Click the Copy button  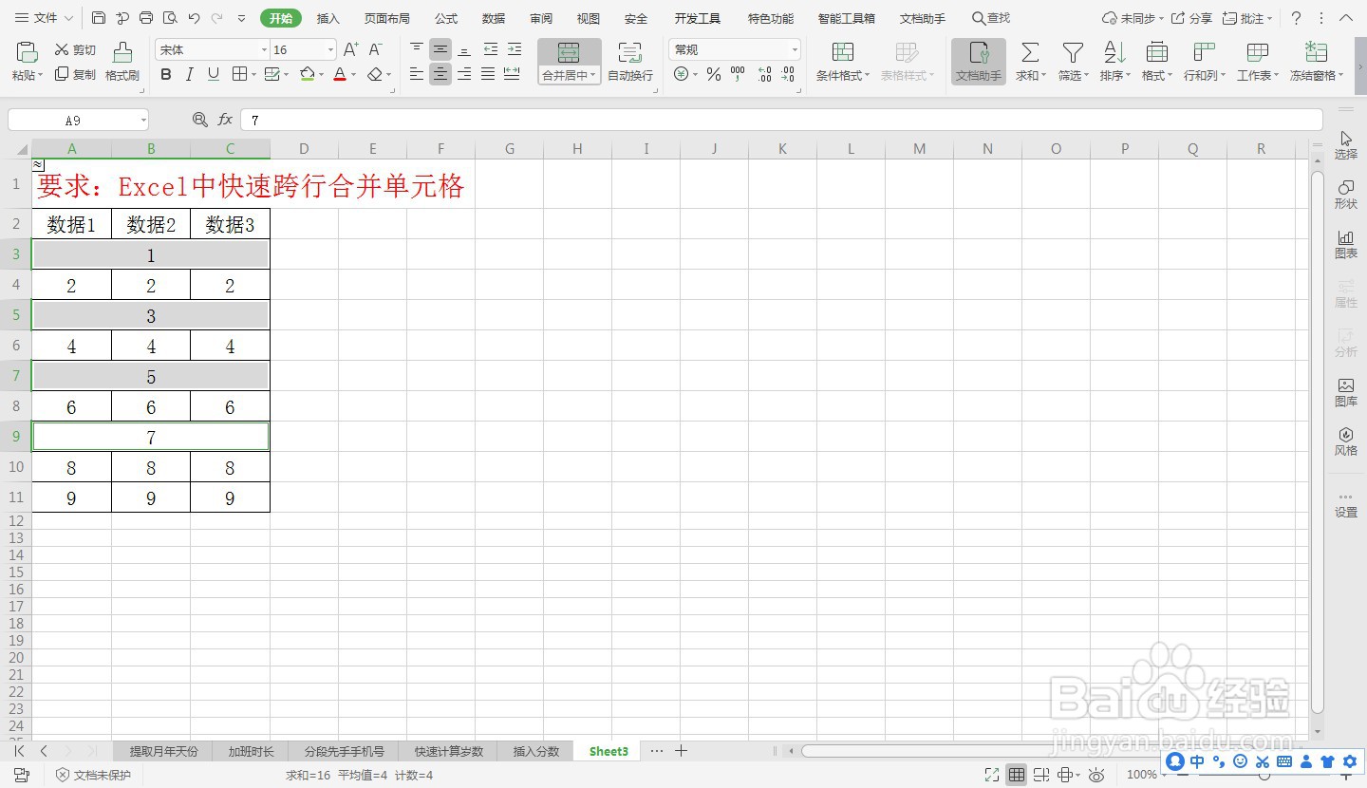point(75,74)
